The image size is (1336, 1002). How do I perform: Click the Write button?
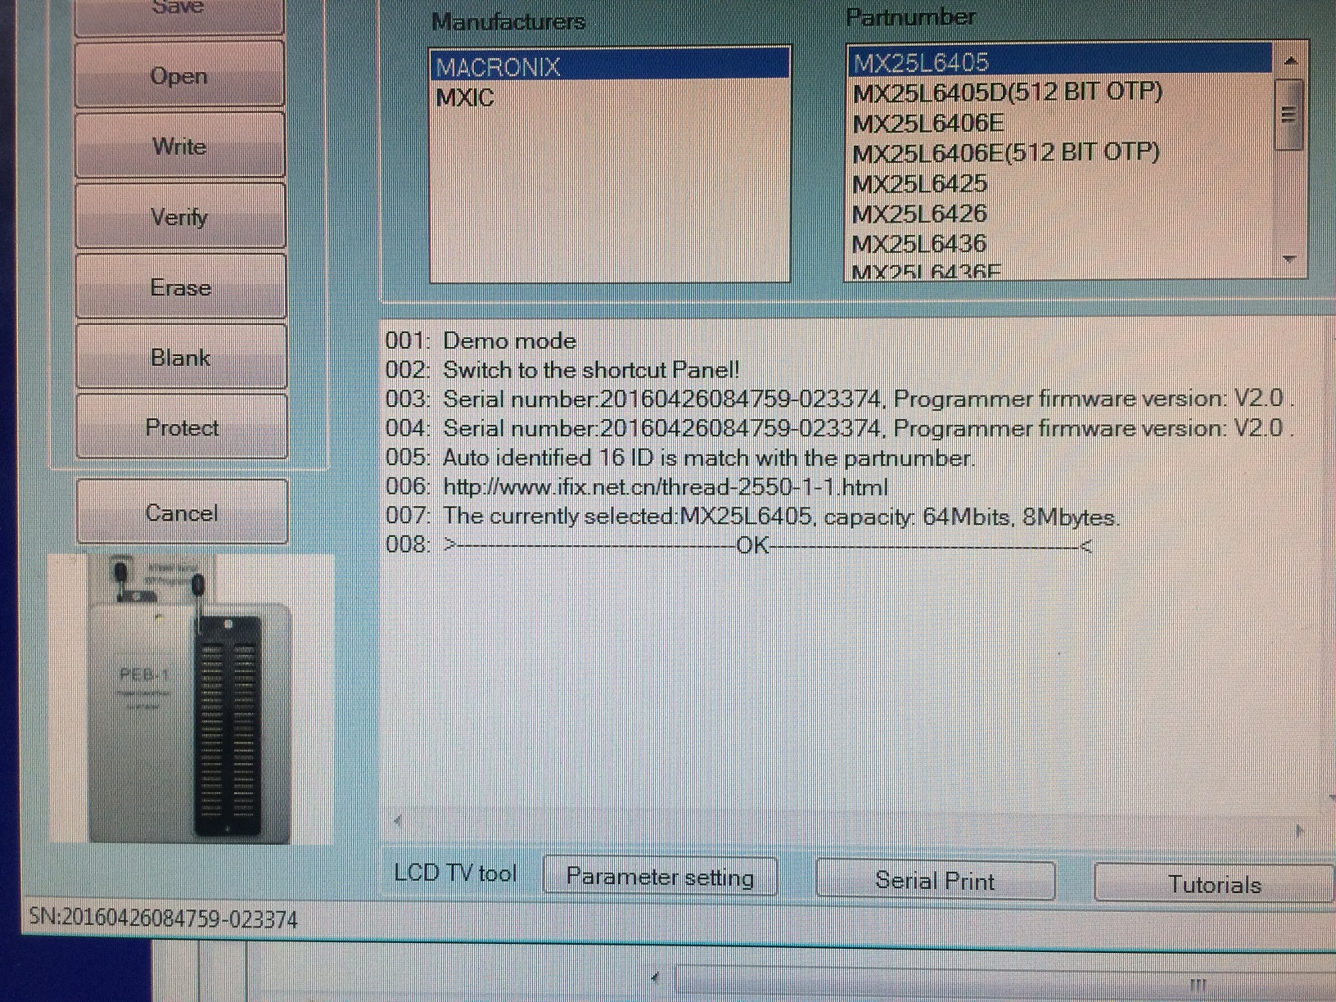180,146
